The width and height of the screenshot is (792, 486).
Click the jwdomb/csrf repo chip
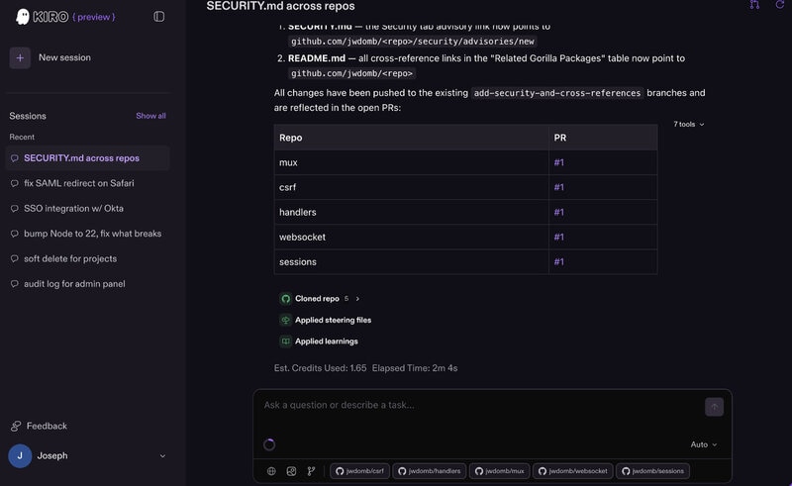pos(359,471)
